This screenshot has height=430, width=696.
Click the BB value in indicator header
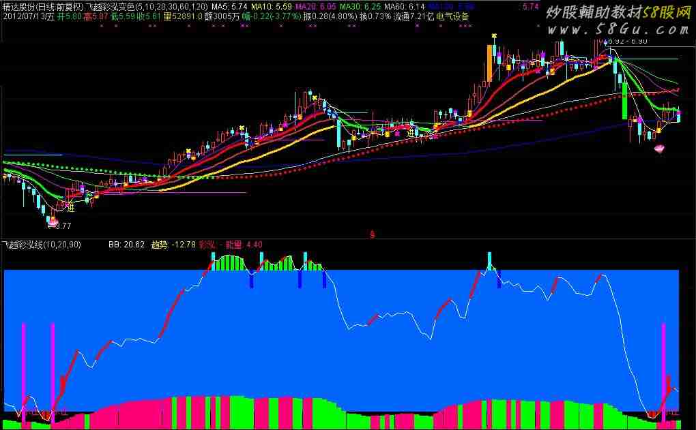126,244
